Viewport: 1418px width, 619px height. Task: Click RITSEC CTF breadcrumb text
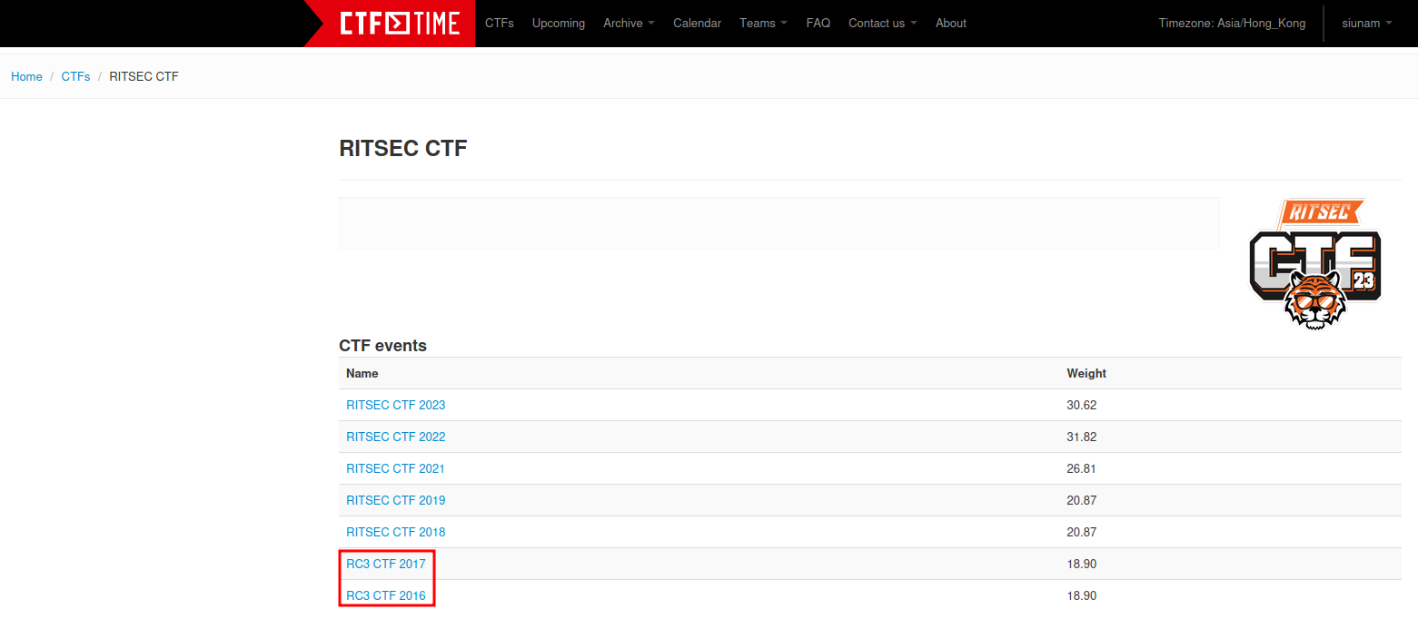144,76
